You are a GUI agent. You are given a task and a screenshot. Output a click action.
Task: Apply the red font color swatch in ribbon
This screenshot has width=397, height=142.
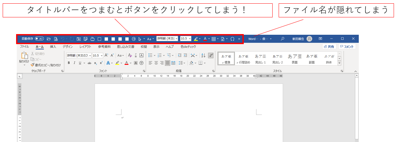point(126,63)
